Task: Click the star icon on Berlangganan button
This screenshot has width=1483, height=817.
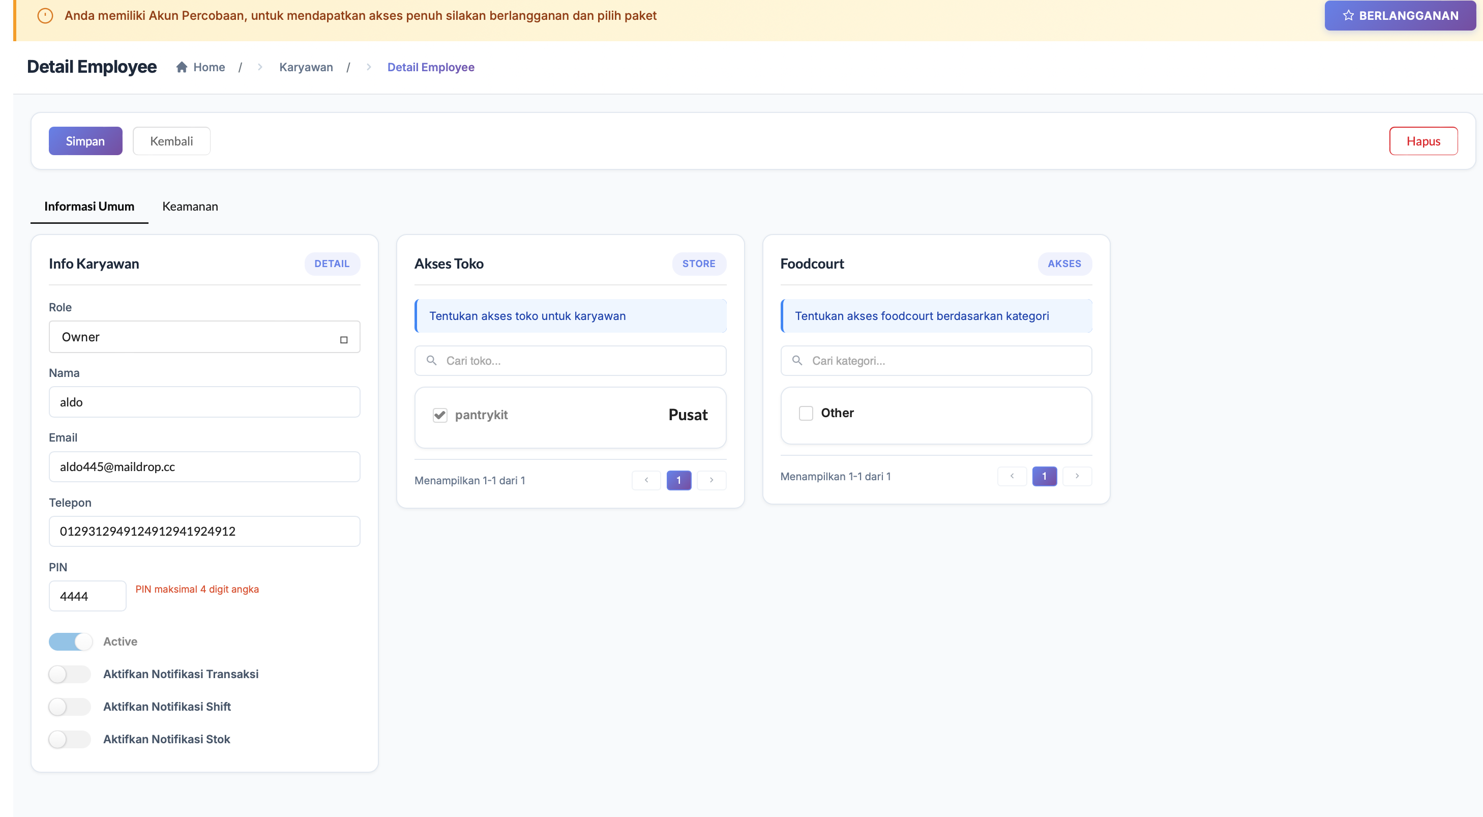Action: click(x=1348, y=16)
